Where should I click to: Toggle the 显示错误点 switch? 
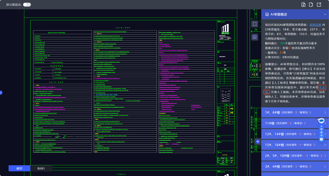(x=27, y=5)
